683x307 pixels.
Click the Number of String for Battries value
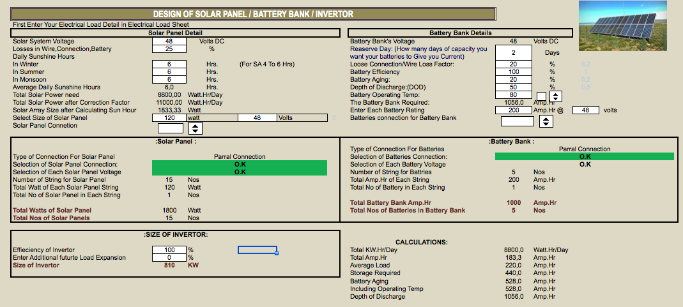tap(514, 172)
